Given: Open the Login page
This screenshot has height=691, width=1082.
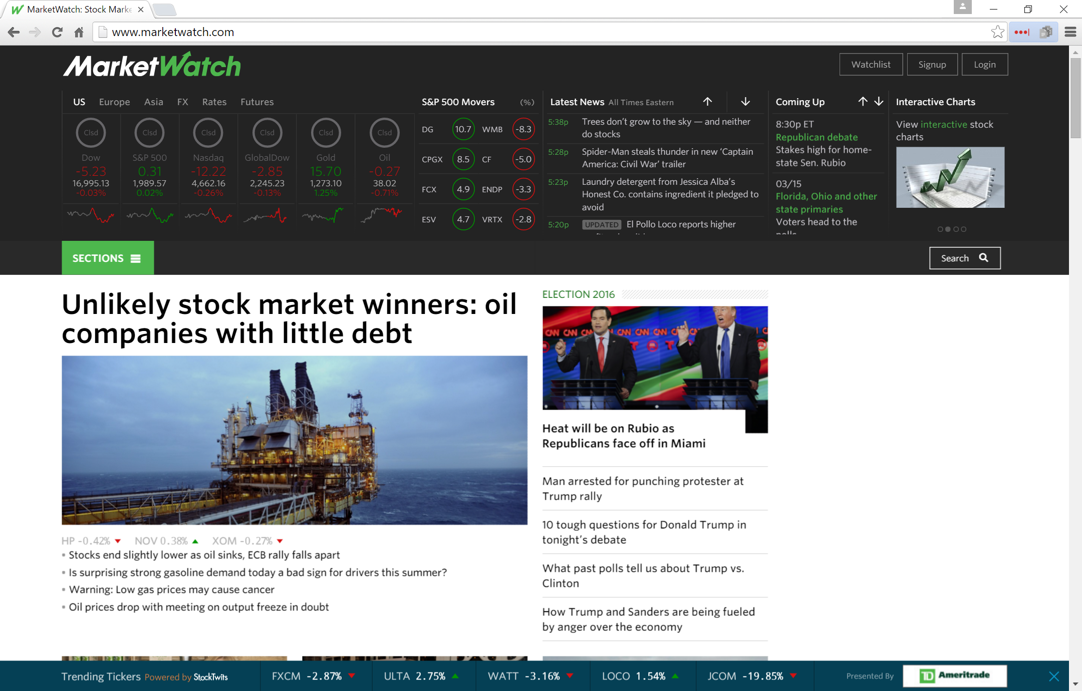Looking at the screenshot, I should point(984,64).
